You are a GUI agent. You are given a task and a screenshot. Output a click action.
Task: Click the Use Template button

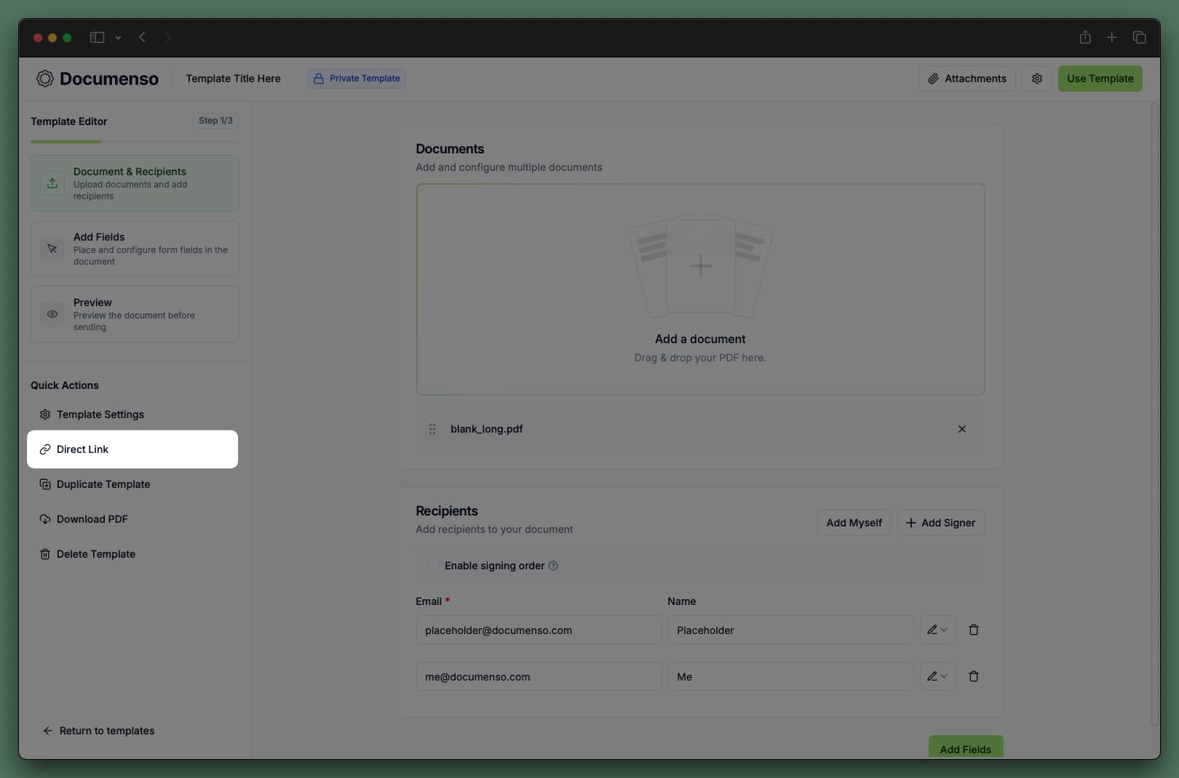[1100, 79]
